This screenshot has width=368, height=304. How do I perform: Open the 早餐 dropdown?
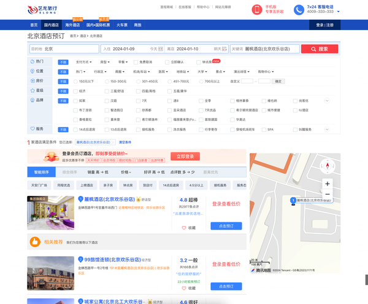pos(123,62)
